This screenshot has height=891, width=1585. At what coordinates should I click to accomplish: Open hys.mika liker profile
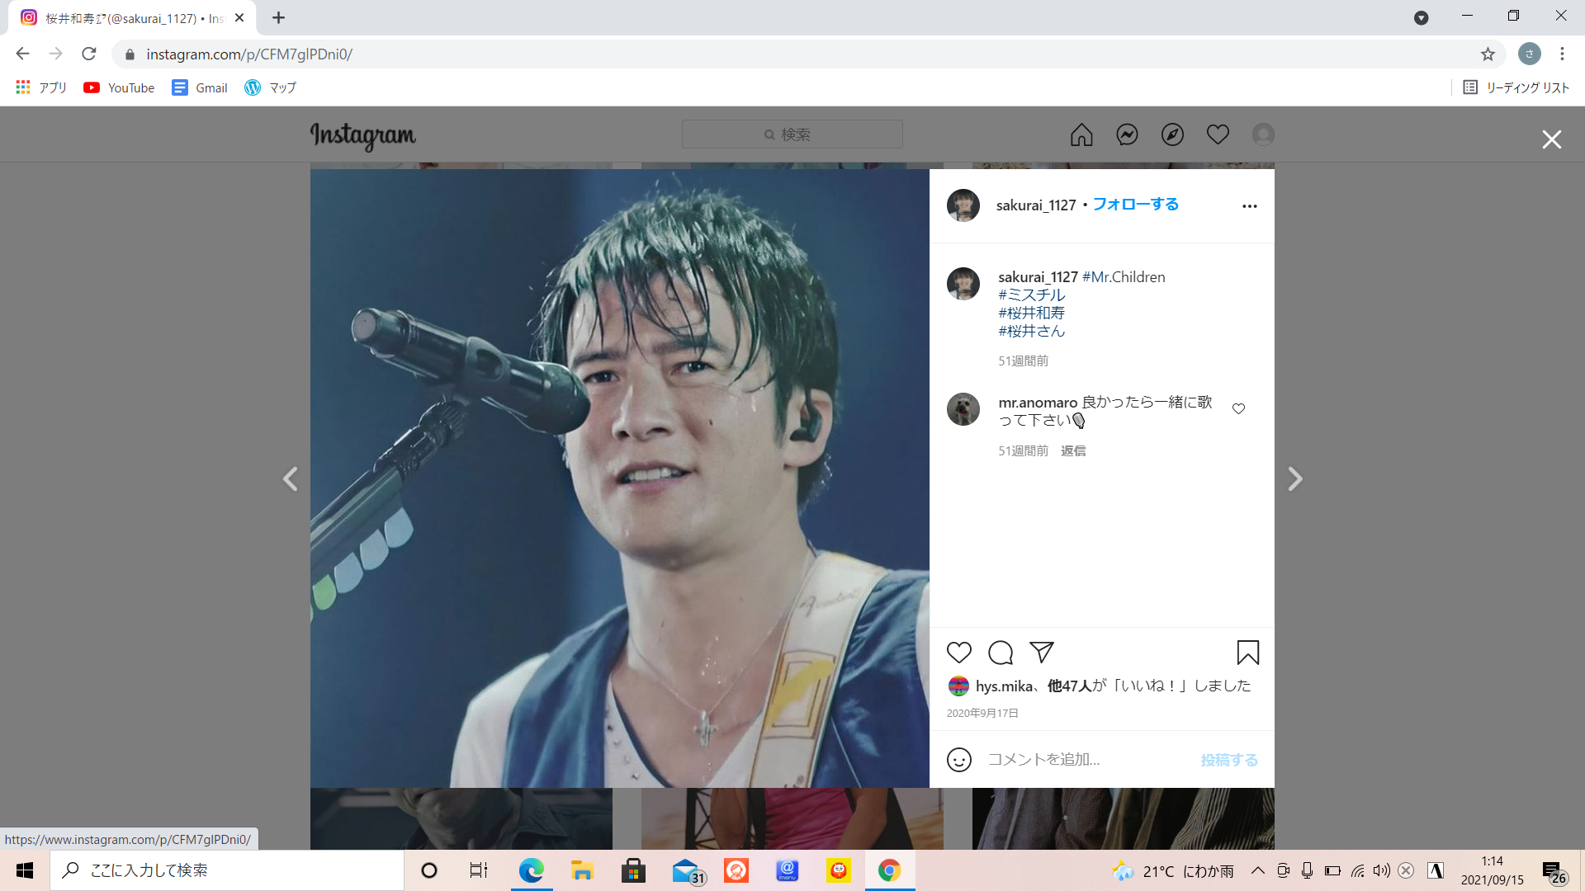[x=1004, y=686]
